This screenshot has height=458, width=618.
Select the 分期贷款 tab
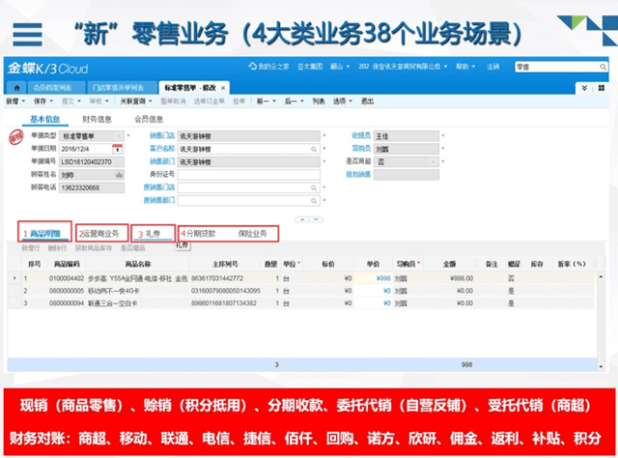tap(201, 234)
